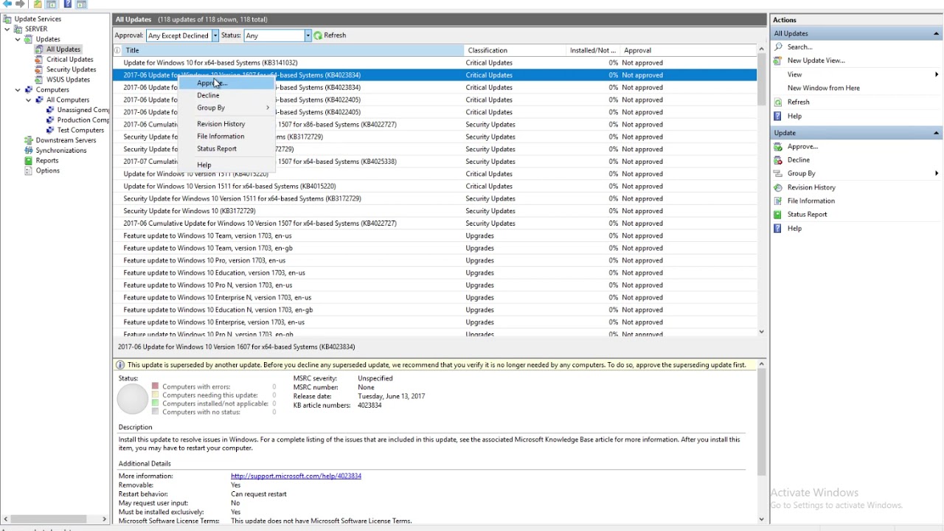The width and height of the screenshot is (944, 531).
Task: Click the Update Services root node icon
Action: pos(7,18)
